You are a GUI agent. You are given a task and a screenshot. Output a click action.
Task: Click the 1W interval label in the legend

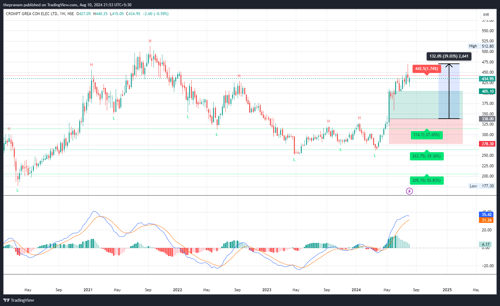tap(62, 14)
